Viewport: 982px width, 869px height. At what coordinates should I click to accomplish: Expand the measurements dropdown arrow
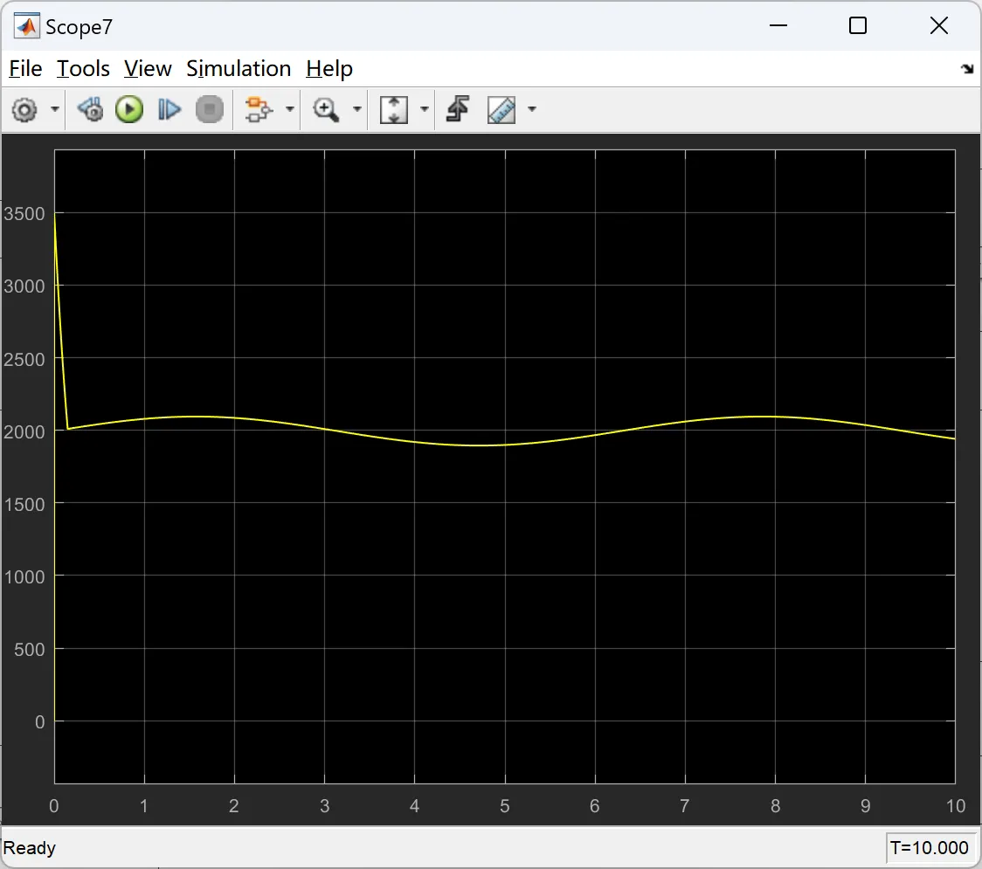(532, 109)
